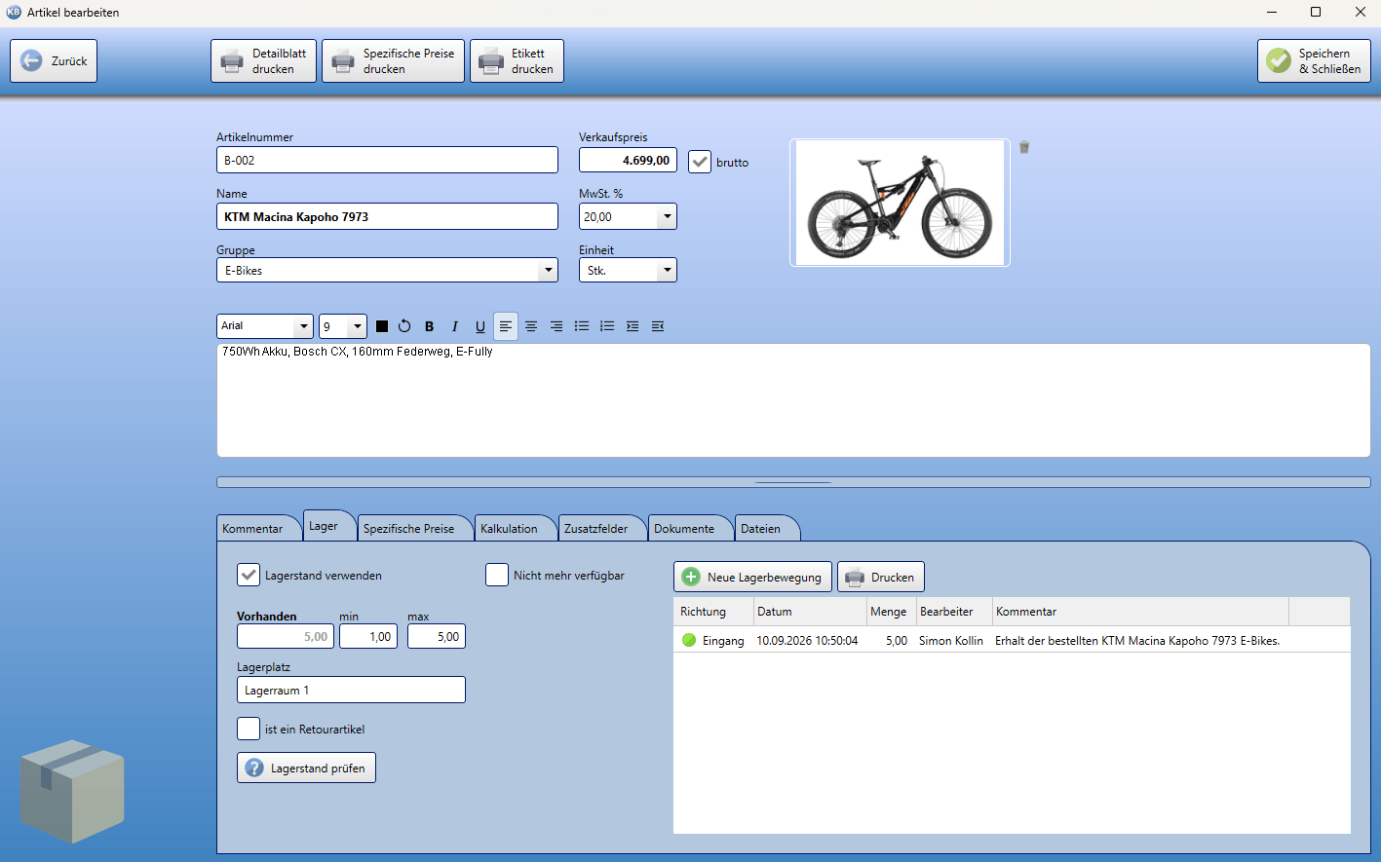
Task: Click the max stock field
Action: [437, 636]
